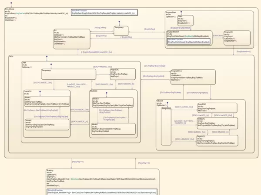Click the [RecyFlg==0] transition label
This screenshot has width=261, height=195.
144,162
